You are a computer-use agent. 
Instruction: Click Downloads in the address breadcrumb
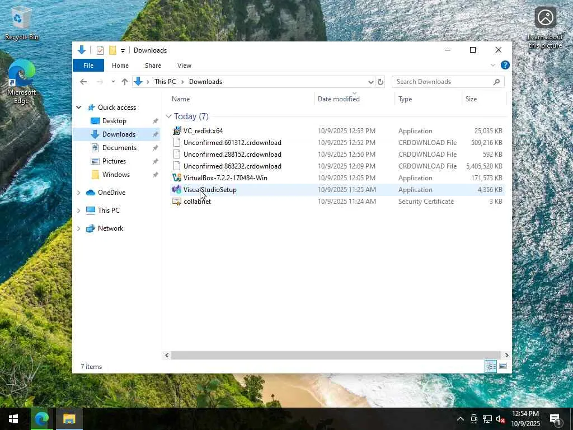coord(205,82)
